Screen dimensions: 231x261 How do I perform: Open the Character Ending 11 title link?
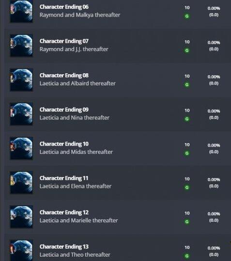click(x=64, y=179)
